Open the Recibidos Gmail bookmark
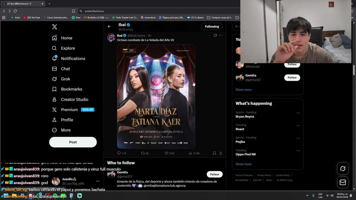 point(96,17)
